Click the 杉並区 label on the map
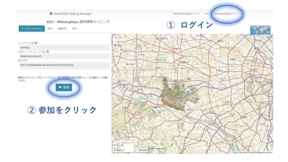Screen dimensions: 288x162 pos(219,70)
